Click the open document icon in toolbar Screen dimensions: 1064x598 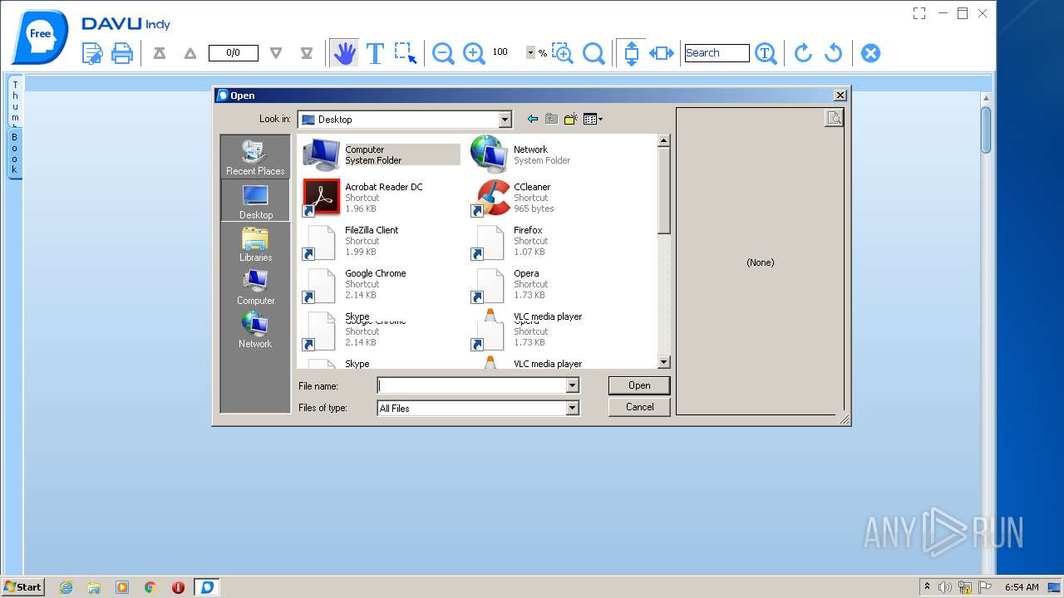(x=92, y=53)
